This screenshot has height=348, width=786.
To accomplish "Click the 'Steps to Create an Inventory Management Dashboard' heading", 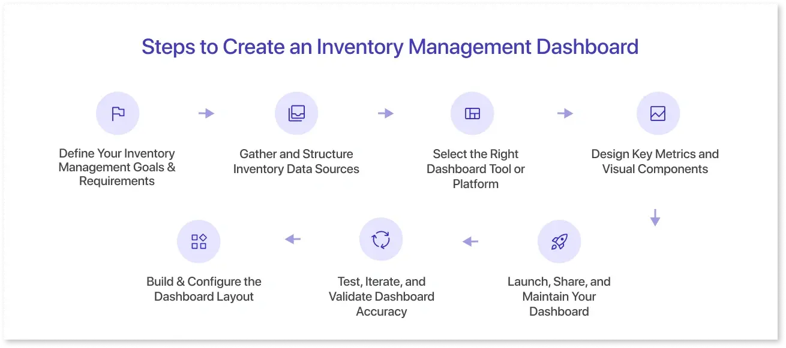I will (390, 47).
